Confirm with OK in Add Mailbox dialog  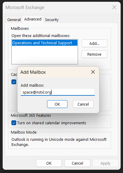(x=57, y=104)
